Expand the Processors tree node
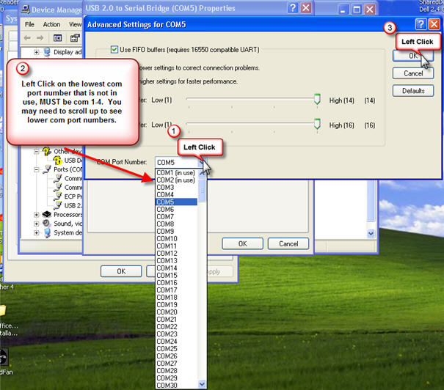The height and width of the screenshot is (390, 444). pos(36,215)
